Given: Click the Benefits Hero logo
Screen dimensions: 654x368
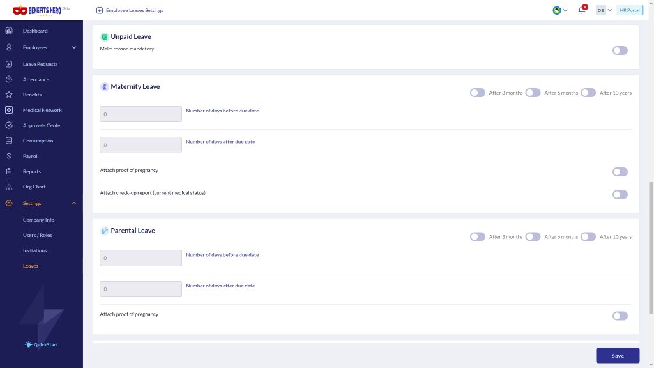Looking at the screenshot, I should [37, 10].
